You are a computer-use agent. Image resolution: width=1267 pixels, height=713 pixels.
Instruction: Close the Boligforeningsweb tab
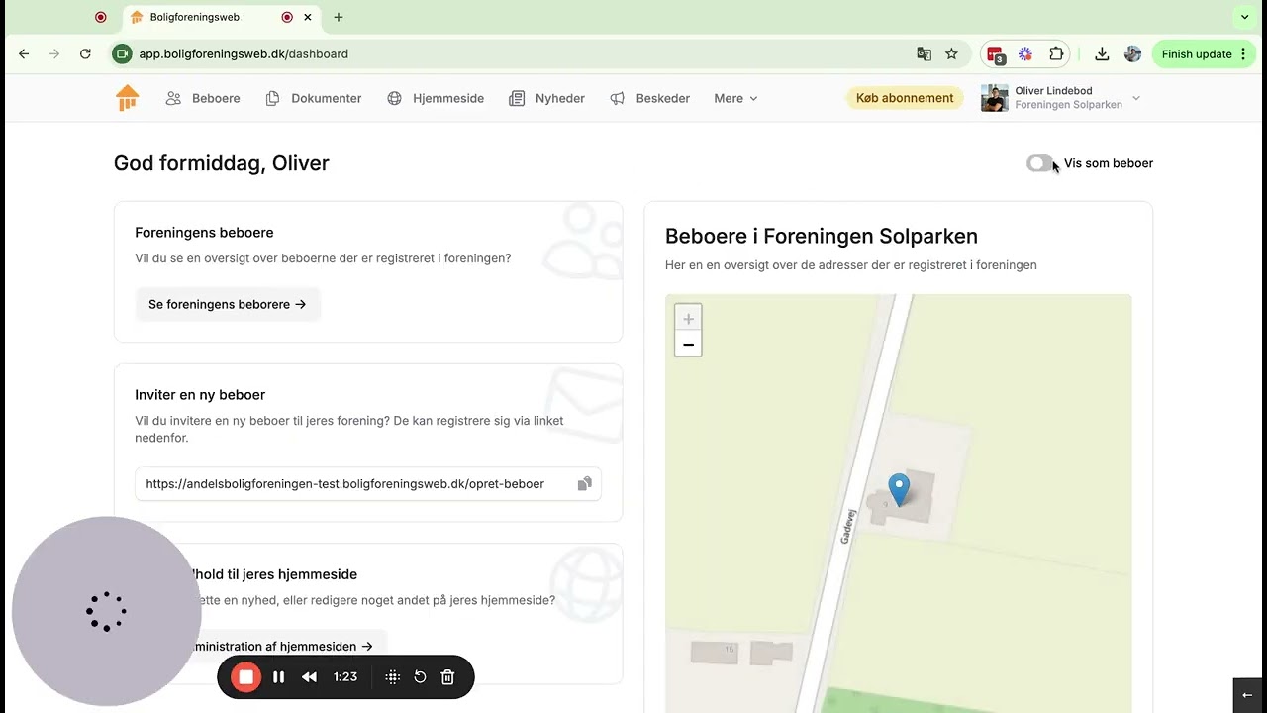point(309,17)
